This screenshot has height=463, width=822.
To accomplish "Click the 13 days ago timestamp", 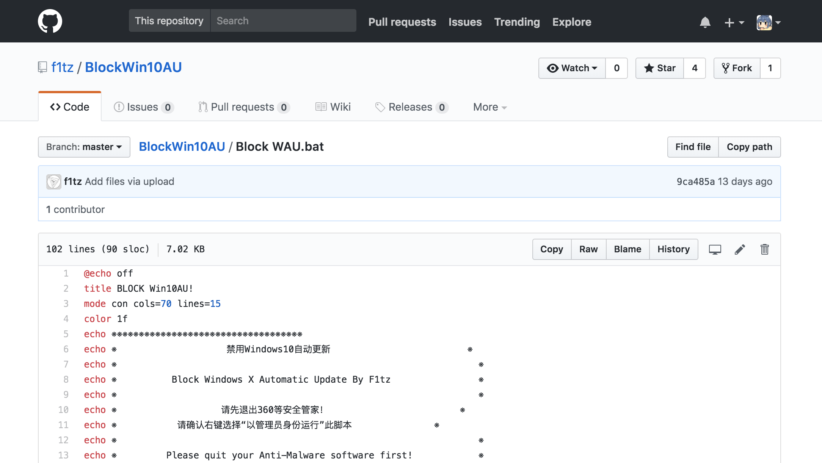I will (745, 181).
